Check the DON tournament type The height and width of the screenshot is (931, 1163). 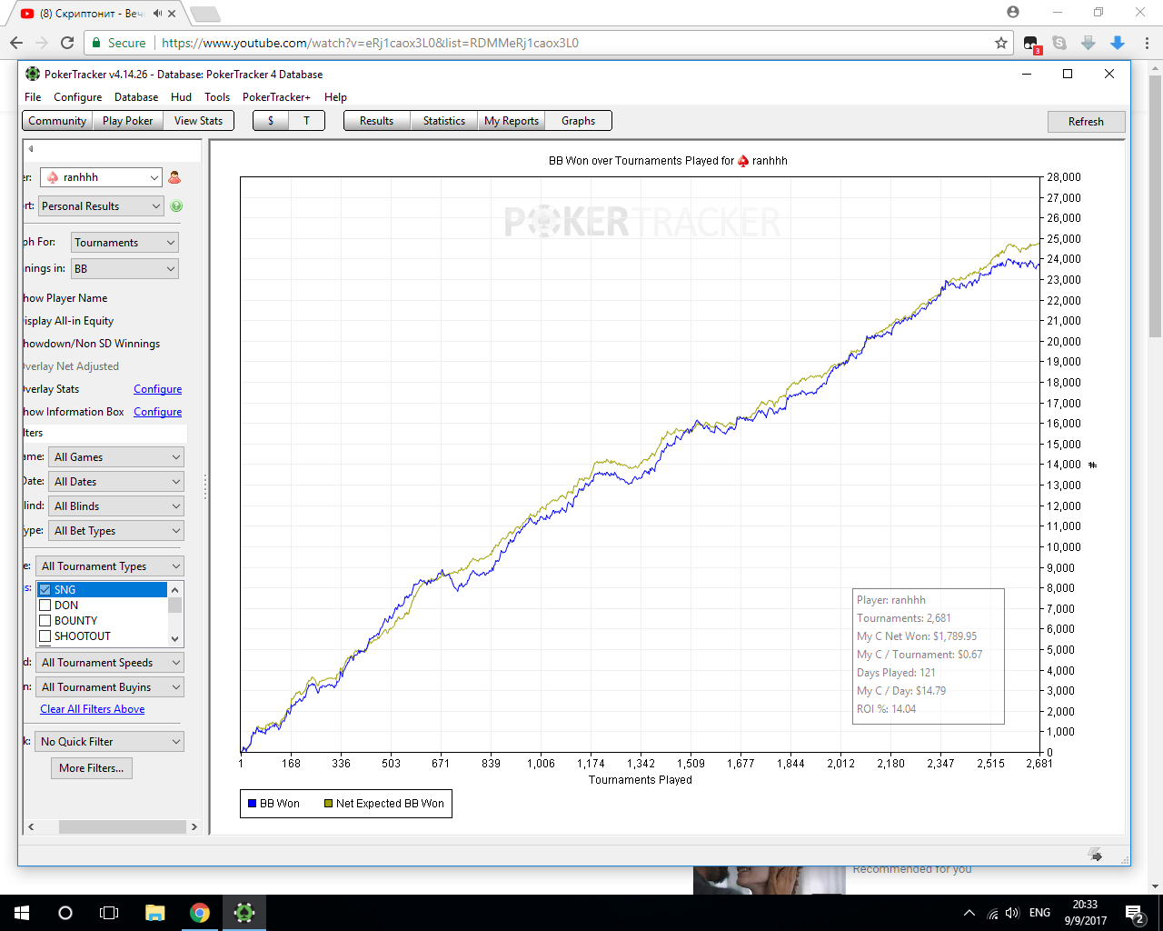(45, 606)
